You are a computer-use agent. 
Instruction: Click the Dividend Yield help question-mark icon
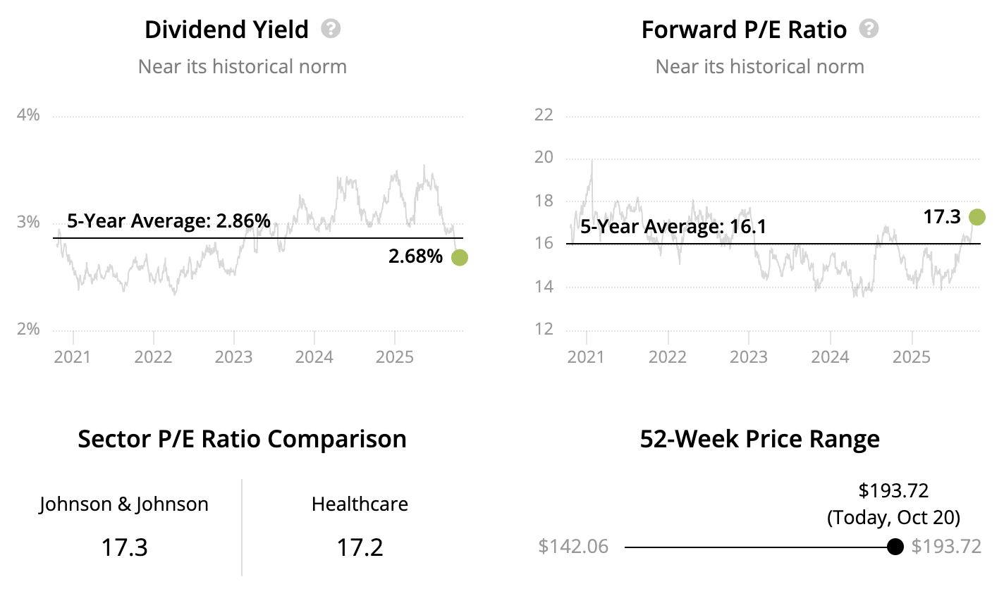pyautogui.click(x=331, y=29)
